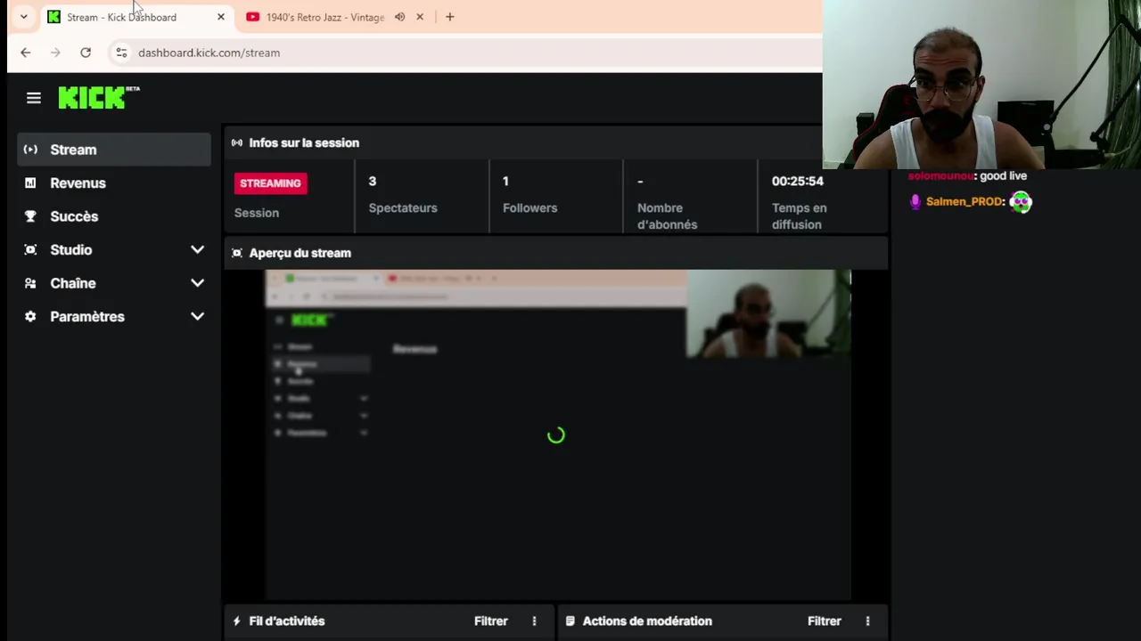Click the Chaîne sidebar item
The image size is (1141, 641).
tap(114, 283)
